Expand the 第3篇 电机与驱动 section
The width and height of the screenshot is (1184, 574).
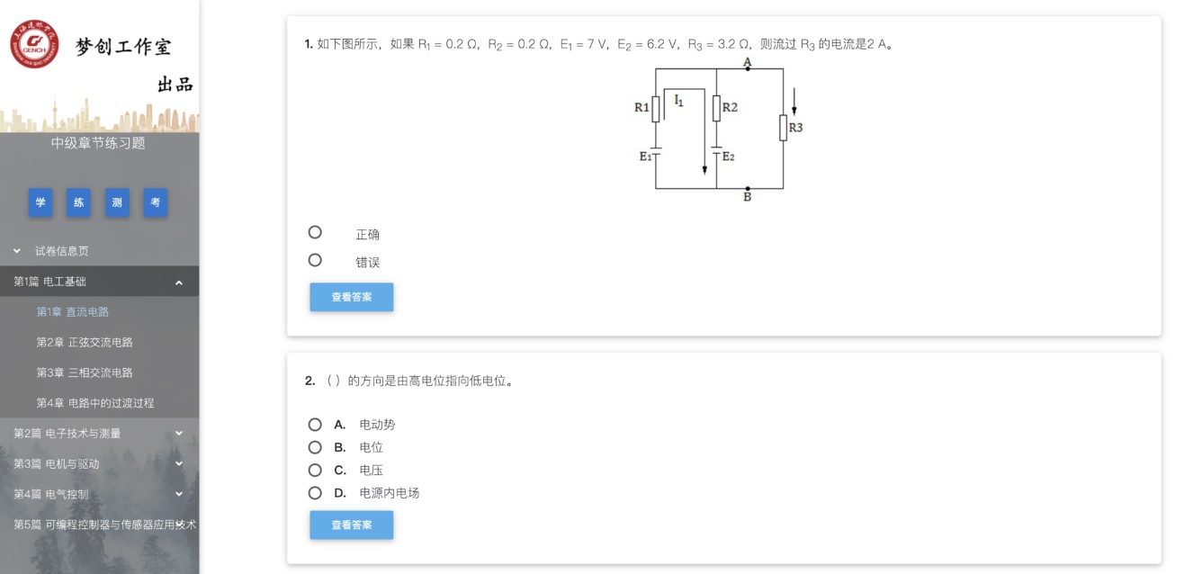(179, 463)
